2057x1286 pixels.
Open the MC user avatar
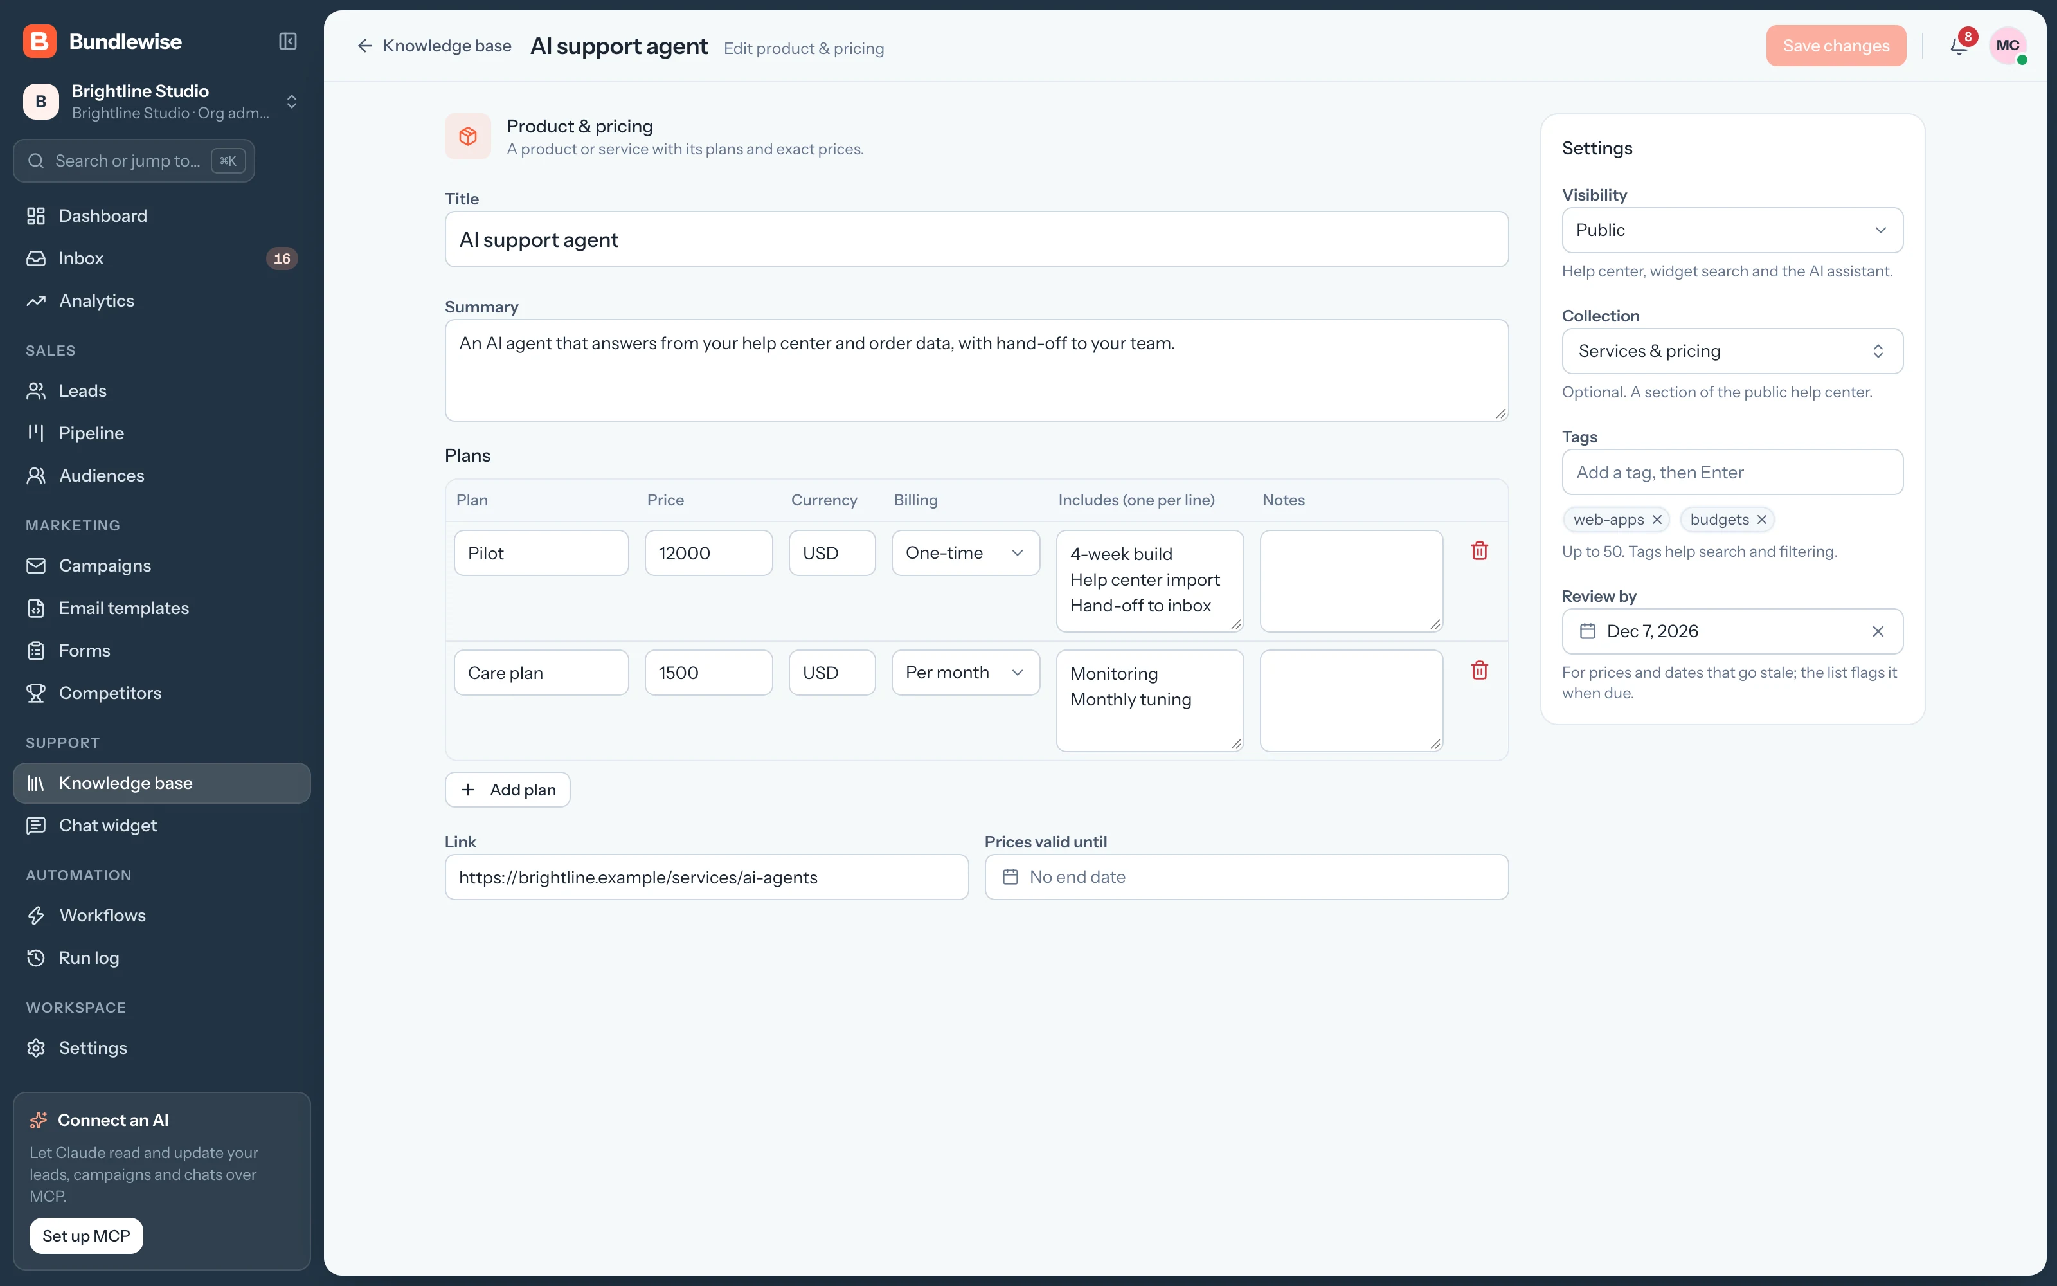click(x=2008, y=46)
